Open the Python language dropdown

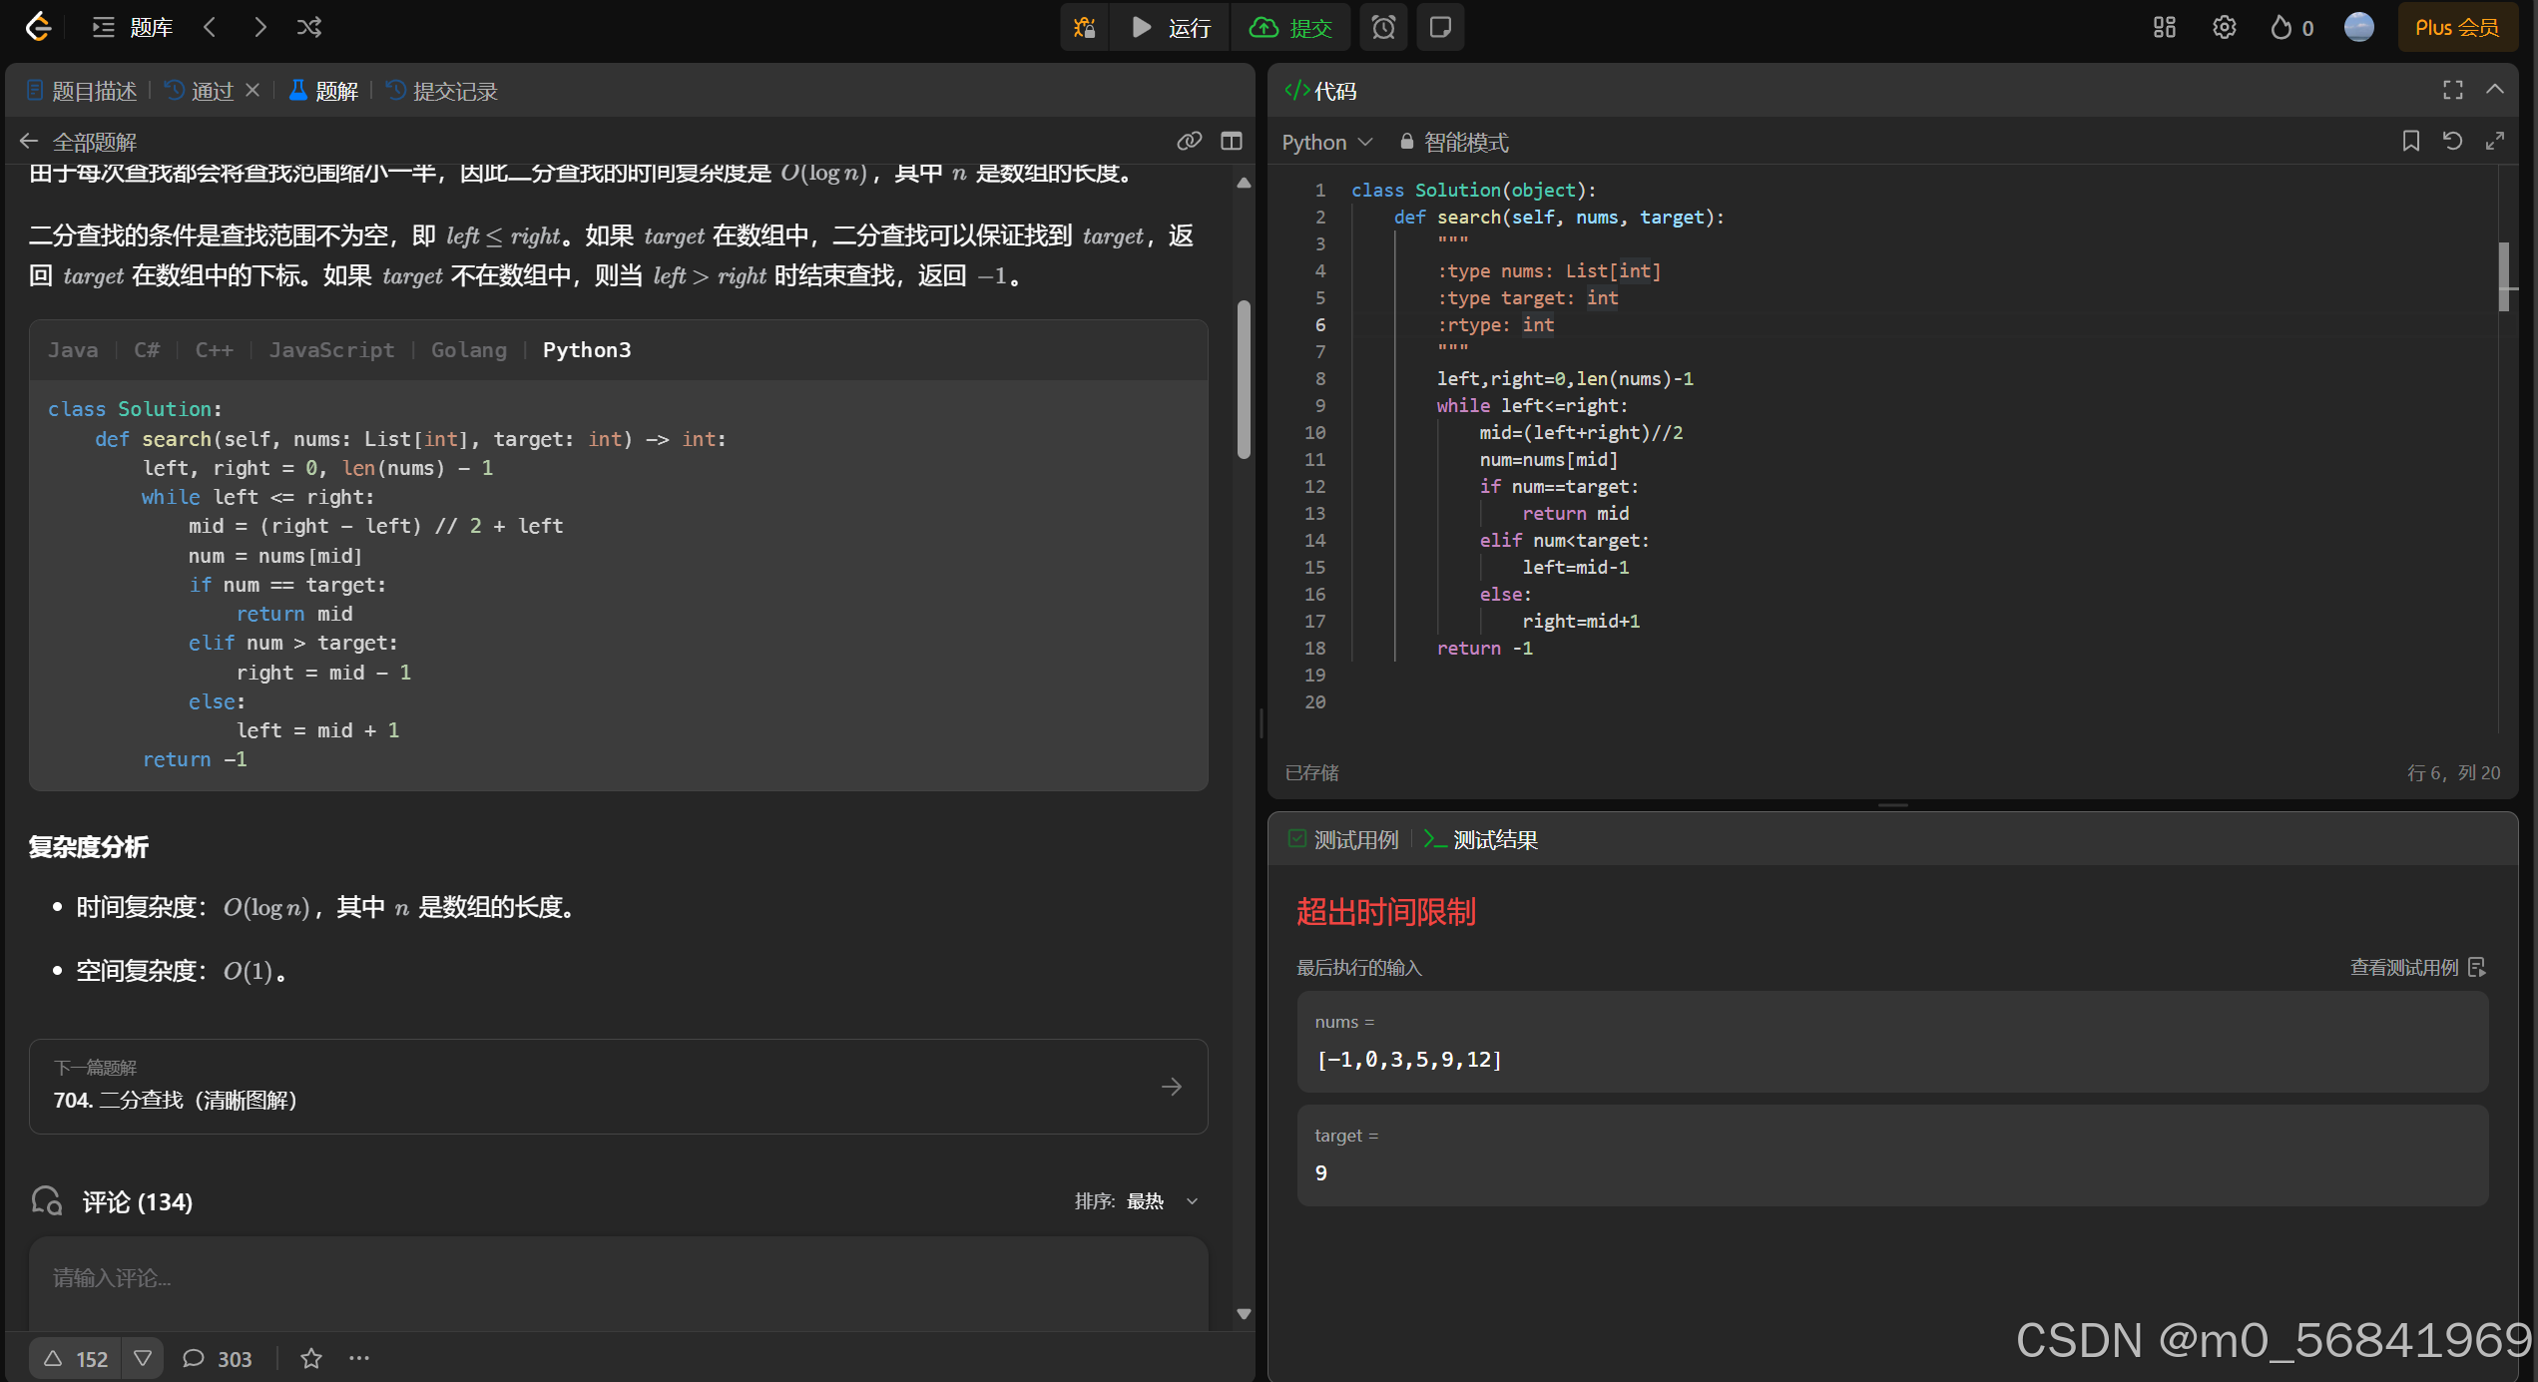tap(1326, 142)
